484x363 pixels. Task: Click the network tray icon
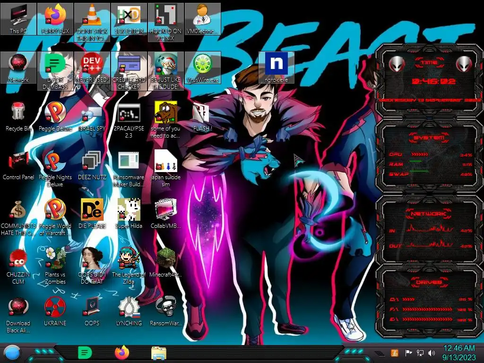coord(420,353)
